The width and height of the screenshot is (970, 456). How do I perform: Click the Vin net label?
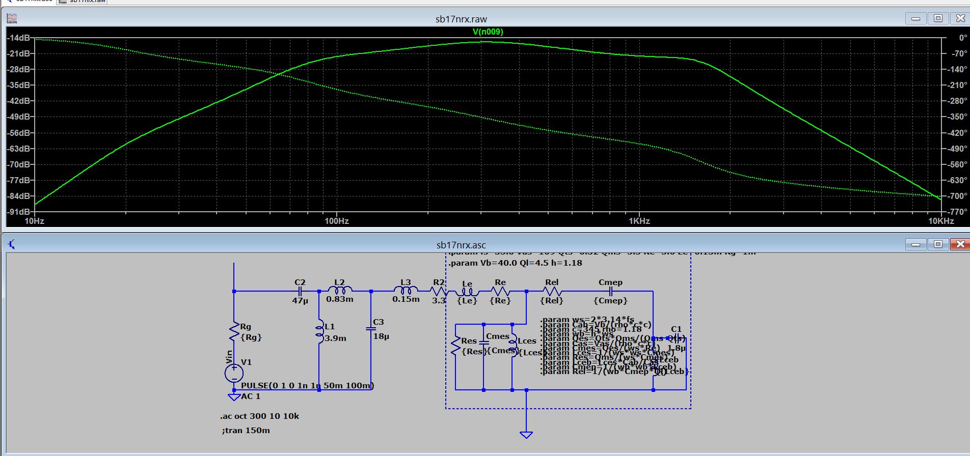(229, 356)
